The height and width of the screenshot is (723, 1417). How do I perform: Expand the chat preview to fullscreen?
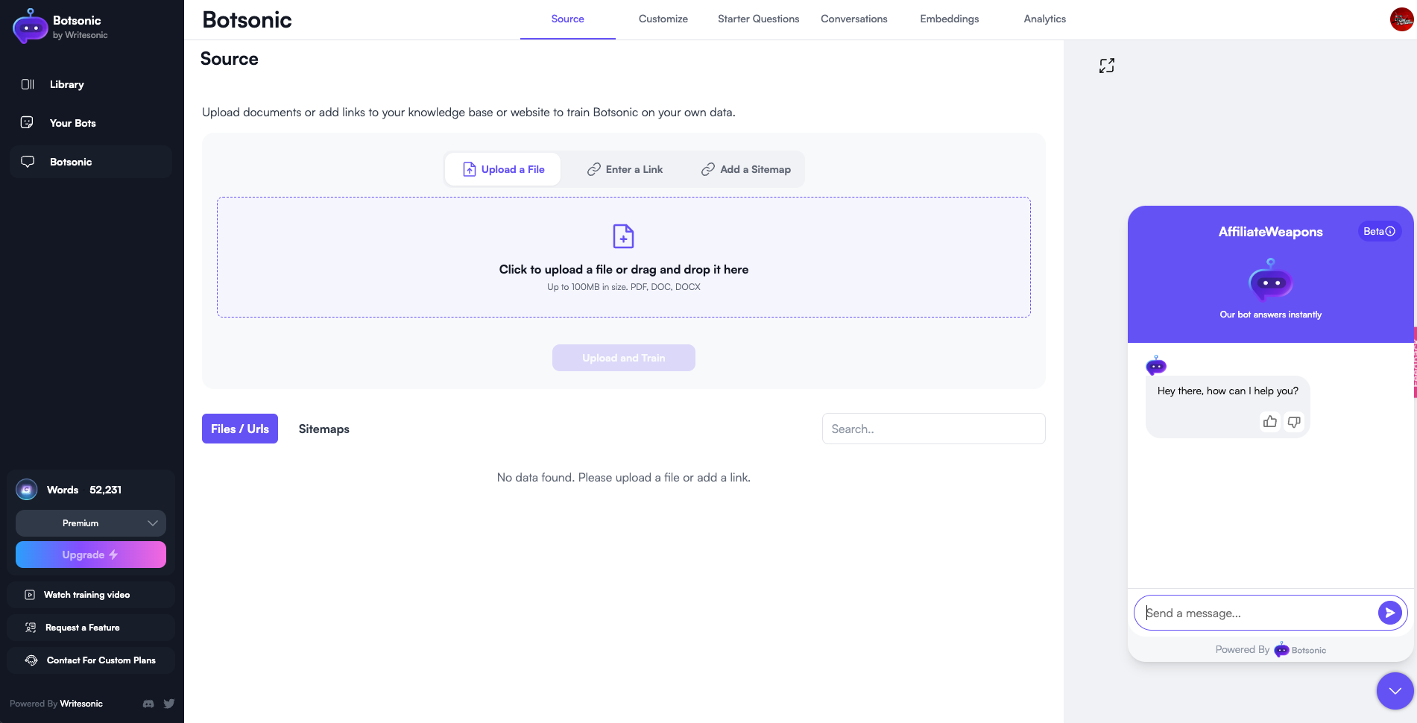click(1107, 66)
